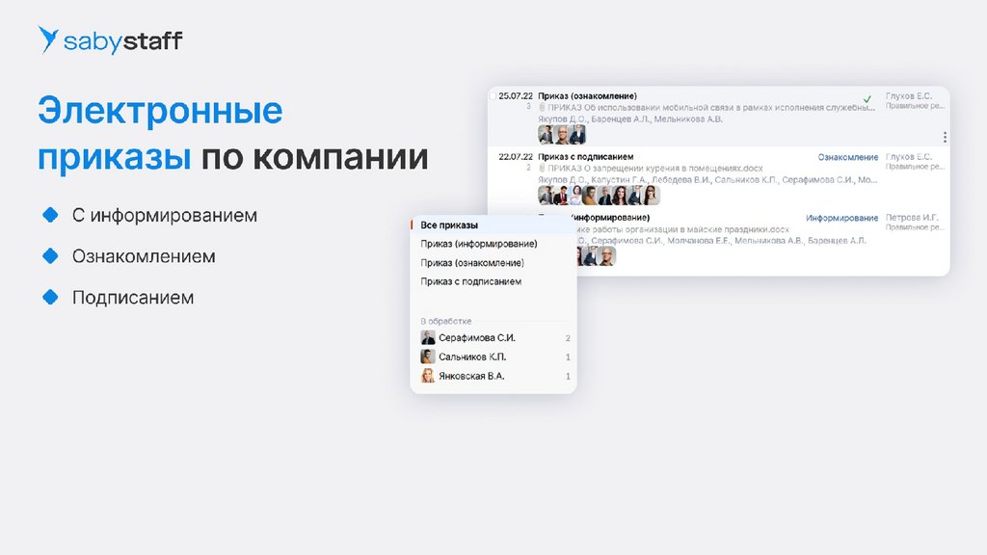987x555 pixels.
Task: Click the Ознакомлением bullet text
Action: 144,256
